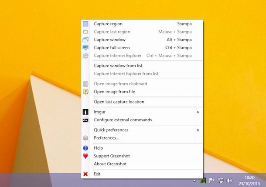Viewport: 266px width, 187px height.
Task: Click the Capture window icon
Action: [x=85, y=40]
